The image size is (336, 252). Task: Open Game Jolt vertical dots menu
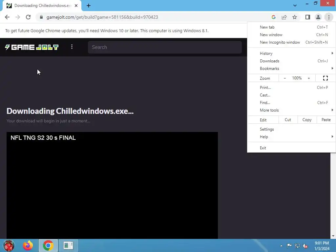(x=72, y=47)
